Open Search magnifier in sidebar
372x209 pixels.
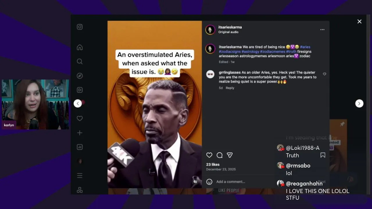(x=80, y=62)
